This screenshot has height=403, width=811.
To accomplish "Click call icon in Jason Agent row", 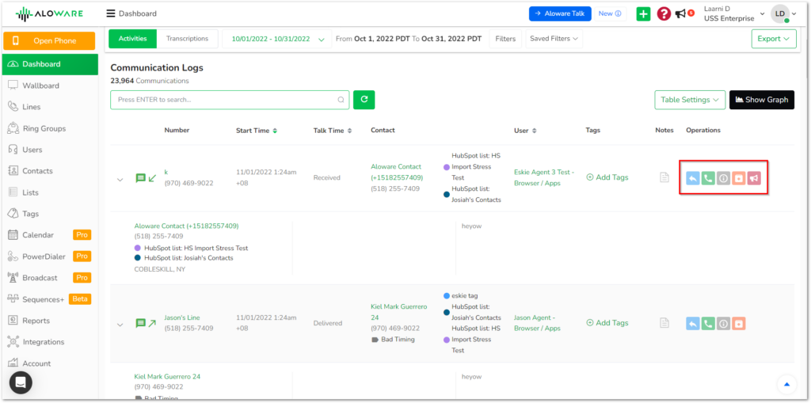I will (708, 323).
